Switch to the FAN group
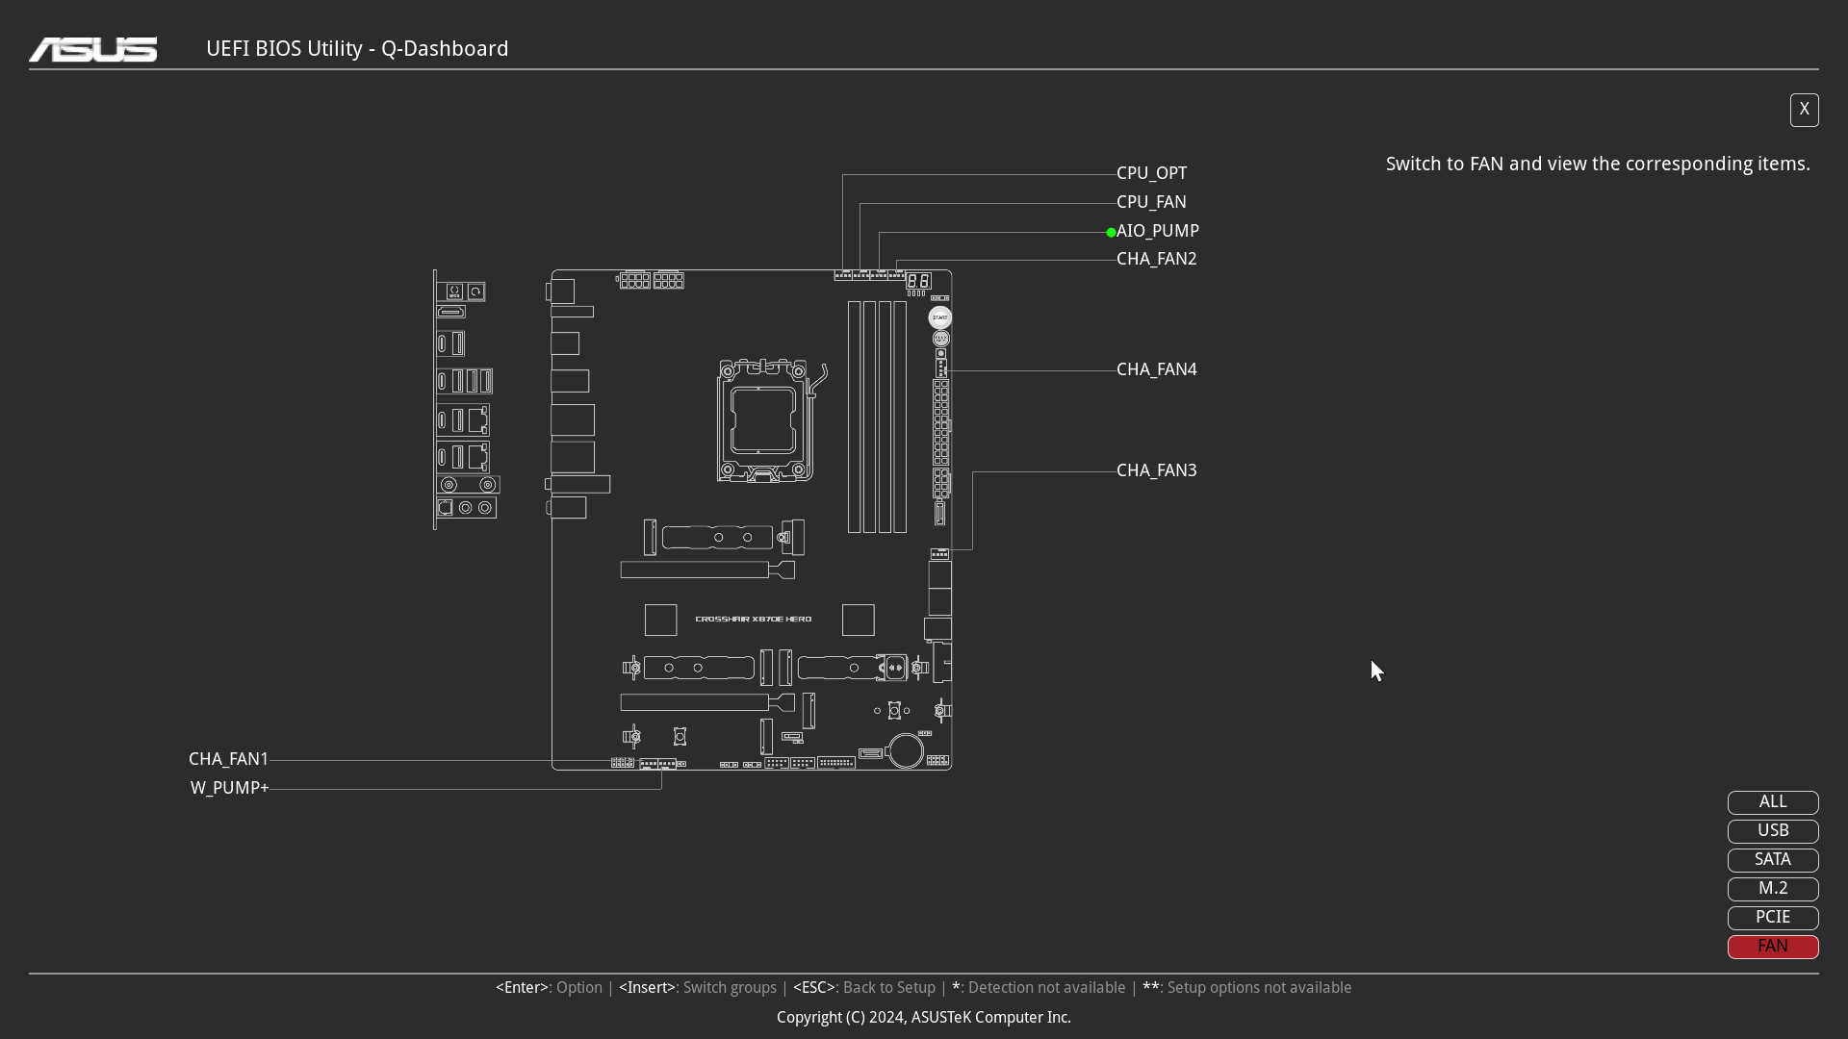The image size is (1848, 1039). [x=1773, y=947]
